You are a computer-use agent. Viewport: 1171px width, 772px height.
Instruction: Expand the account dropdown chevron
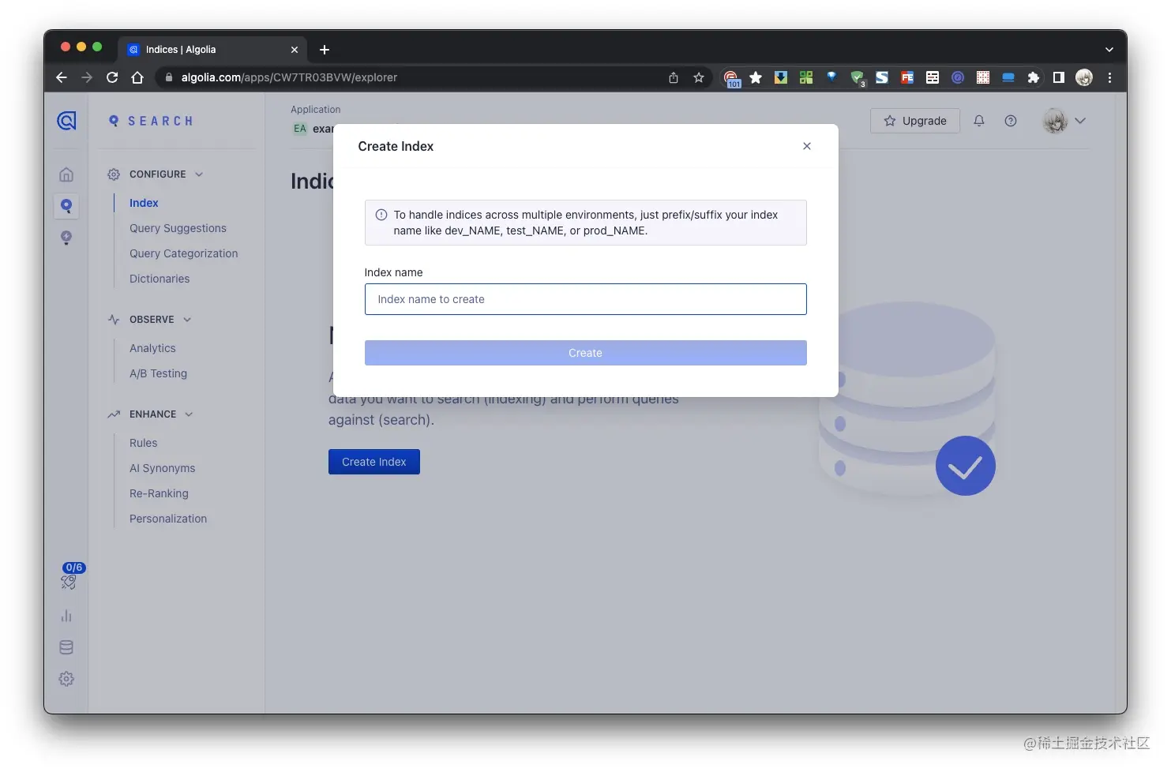[x=1080, y=121]
